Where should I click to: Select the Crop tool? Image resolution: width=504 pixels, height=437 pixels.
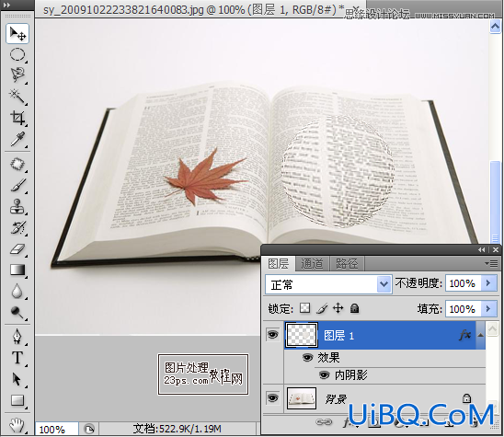click(17, 118)
